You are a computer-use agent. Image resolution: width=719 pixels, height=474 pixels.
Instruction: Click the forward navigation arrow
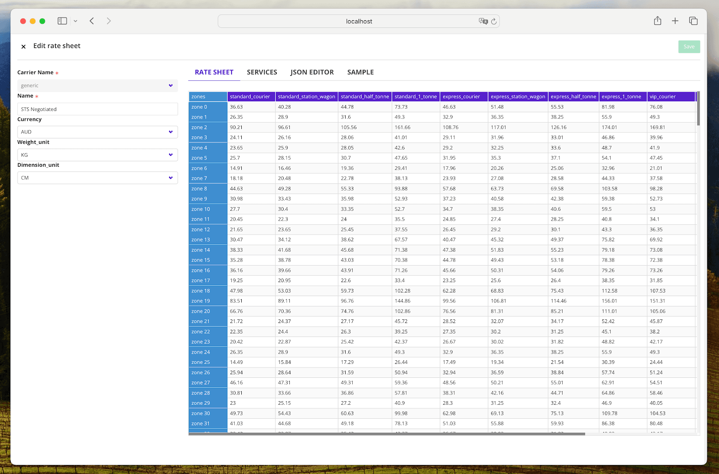108,21
